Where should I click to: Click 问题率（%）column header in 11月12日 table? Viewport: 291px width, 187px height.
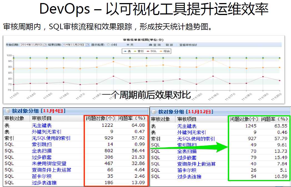click(274, 119)
